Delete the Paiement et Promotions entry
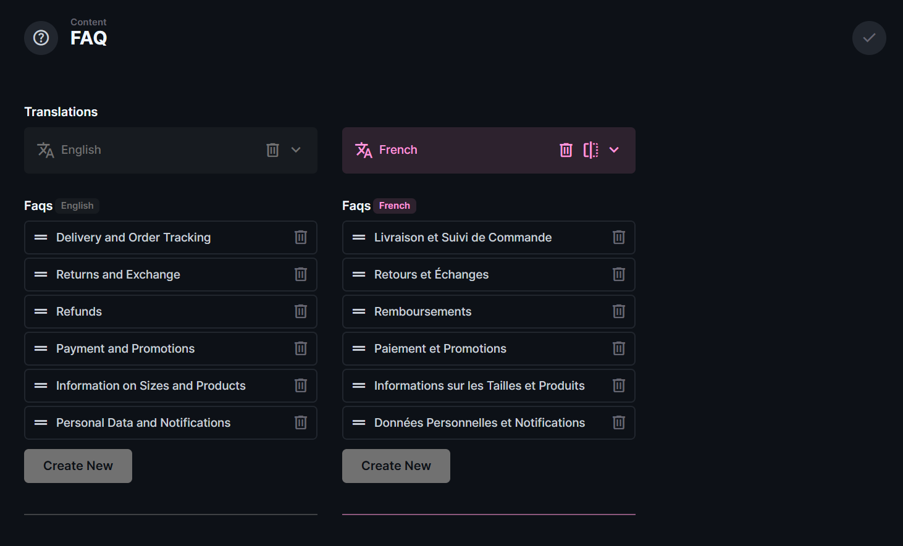 point(619,348)
